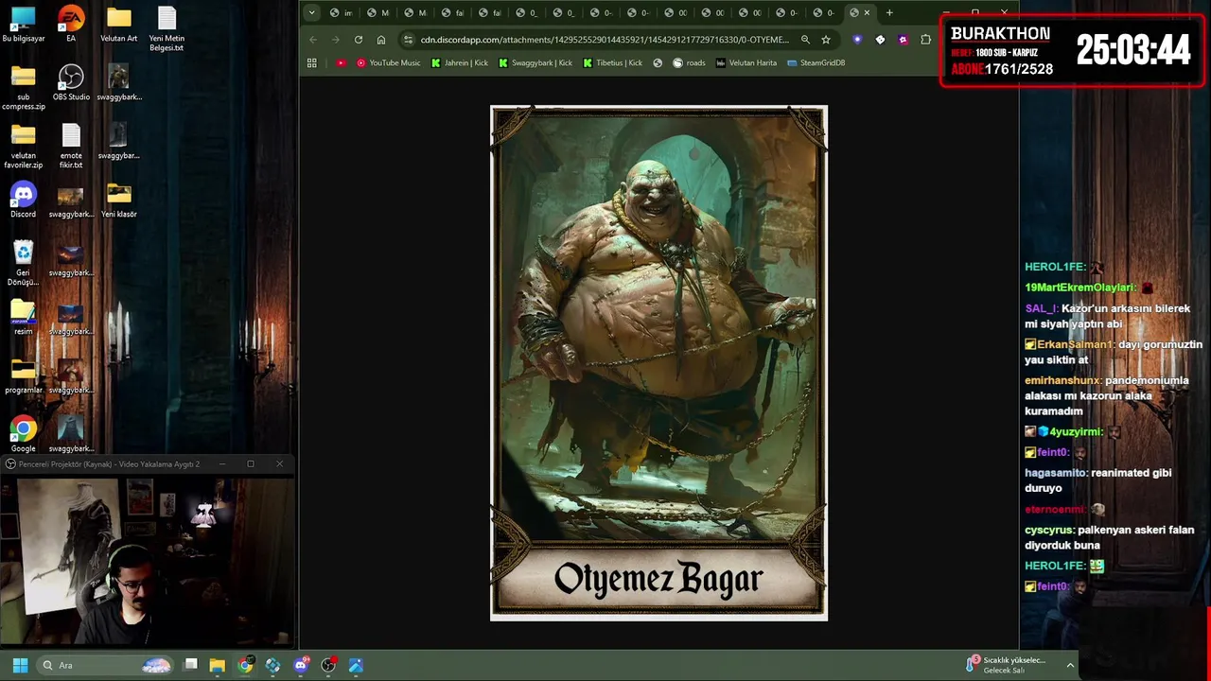Open the Tibetius | Kick bookmark
Viewport: 1211px width, 681px height.
click(613, 62)
